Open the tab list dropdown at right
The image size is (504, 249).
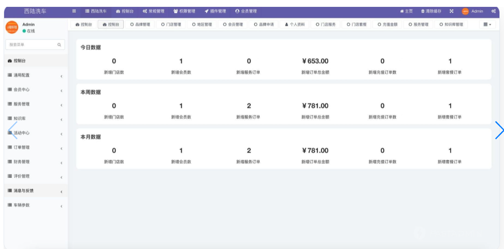pos(487,25)
